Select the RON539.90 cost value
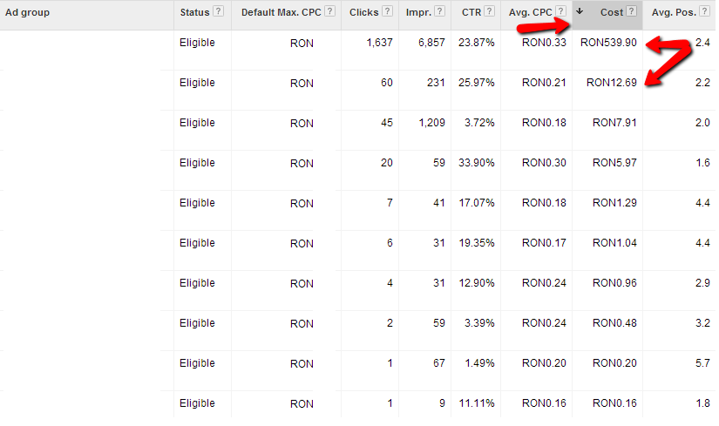The image size is (719, 426). (x=608, y=43)
